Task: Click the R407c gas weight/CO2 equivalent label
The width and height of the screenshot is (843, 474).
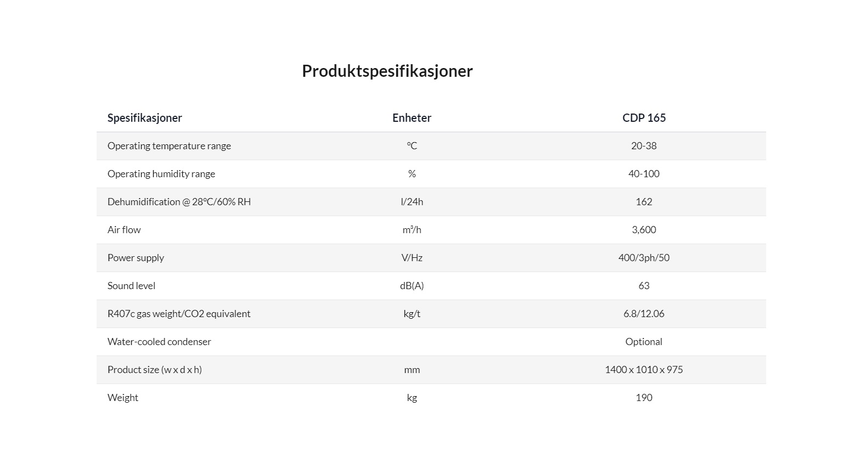Action: (179, 314)
